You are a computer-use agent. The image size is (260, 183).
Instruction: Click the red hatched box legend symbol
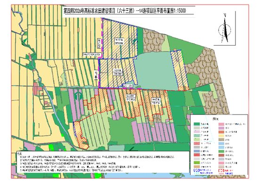(221, 170)
